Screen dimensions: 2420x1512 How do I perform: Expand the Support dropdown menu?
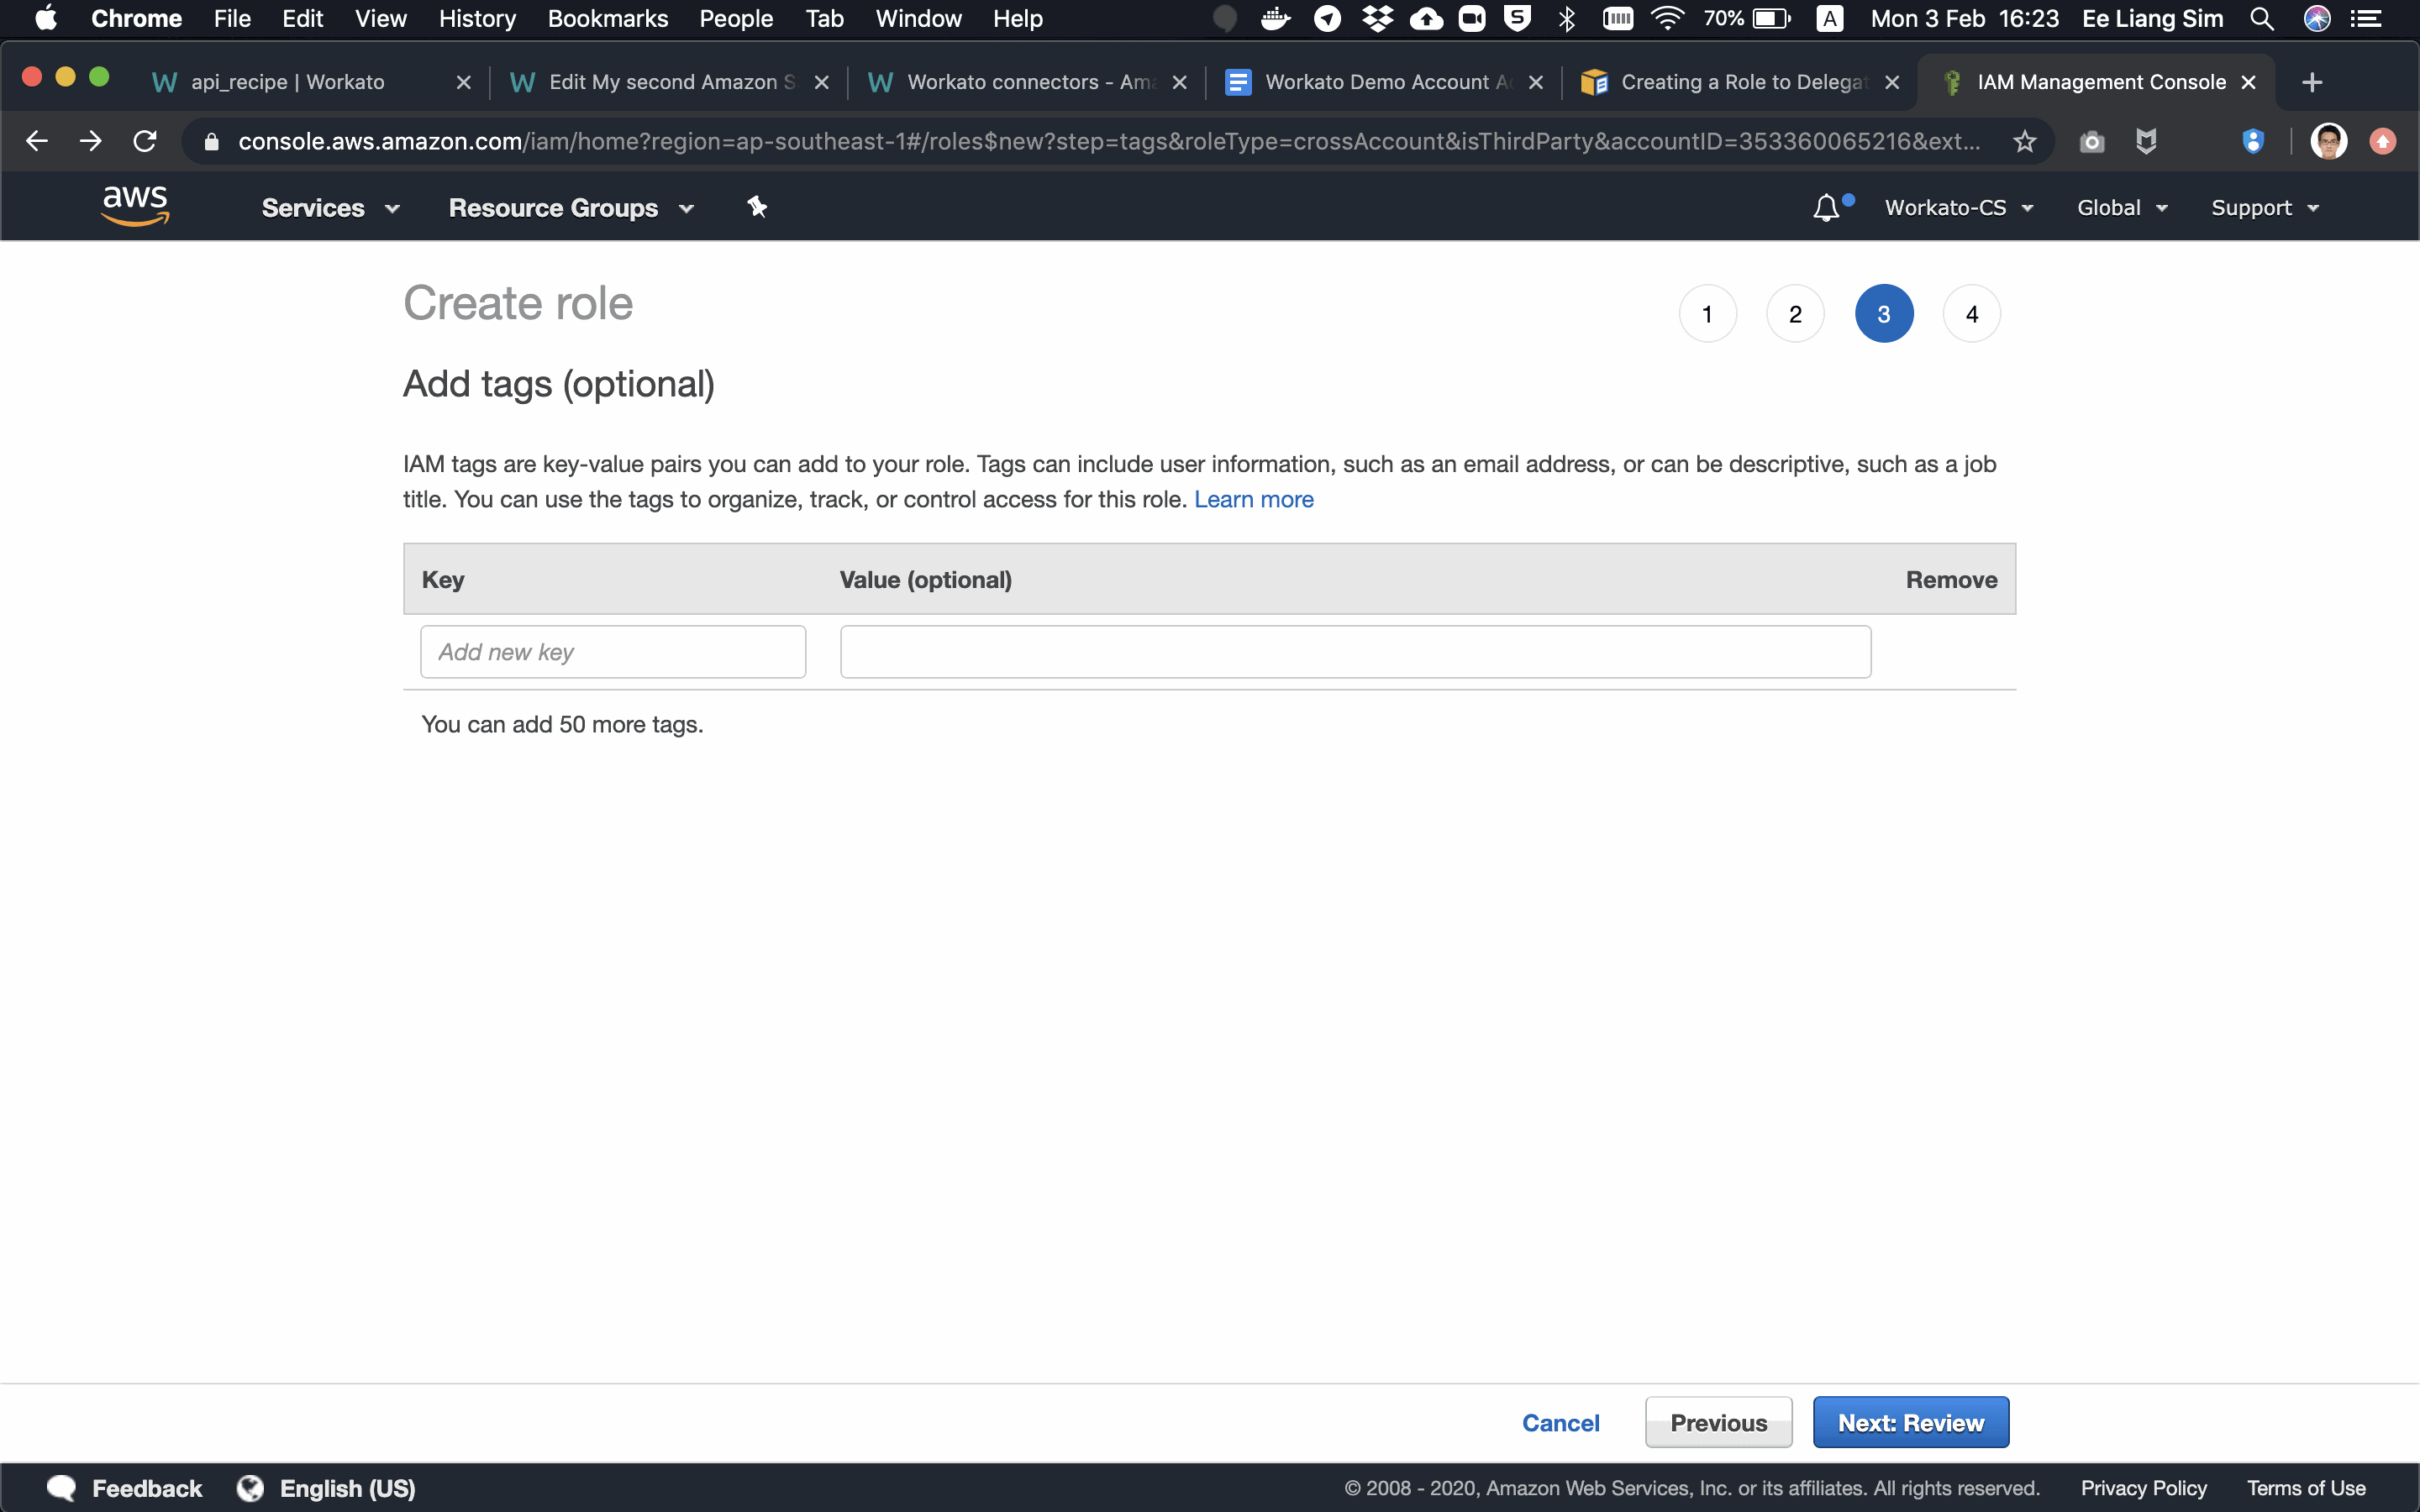coord(2265,207)
